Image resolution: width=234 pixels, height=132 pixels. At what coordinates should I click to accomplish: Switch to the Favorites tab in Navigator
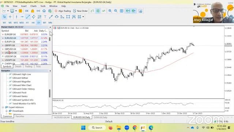20,116
